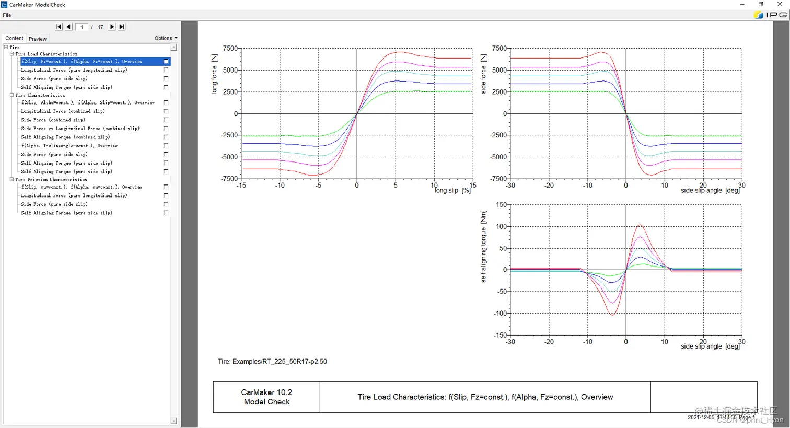The height and width of the screenshot is (428, 790).
Task: Select Tire Load 'Self Aligning Torque (pure side slip)'
Action: point(66,87)
